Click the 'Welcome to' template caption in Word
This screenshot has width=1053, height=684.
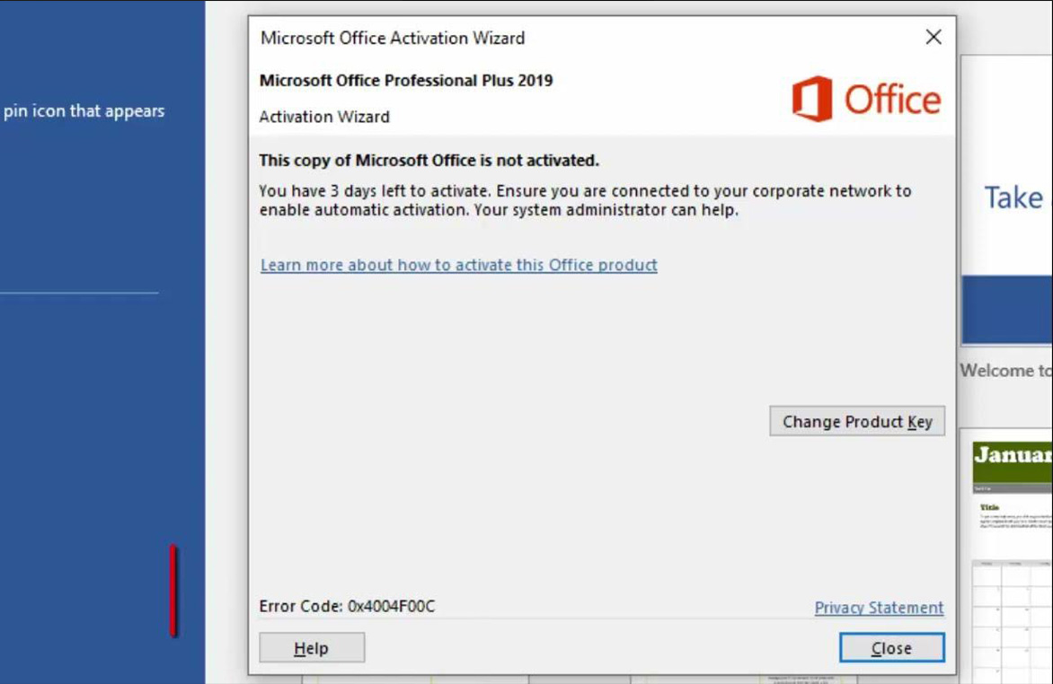tap(1005, 371)
